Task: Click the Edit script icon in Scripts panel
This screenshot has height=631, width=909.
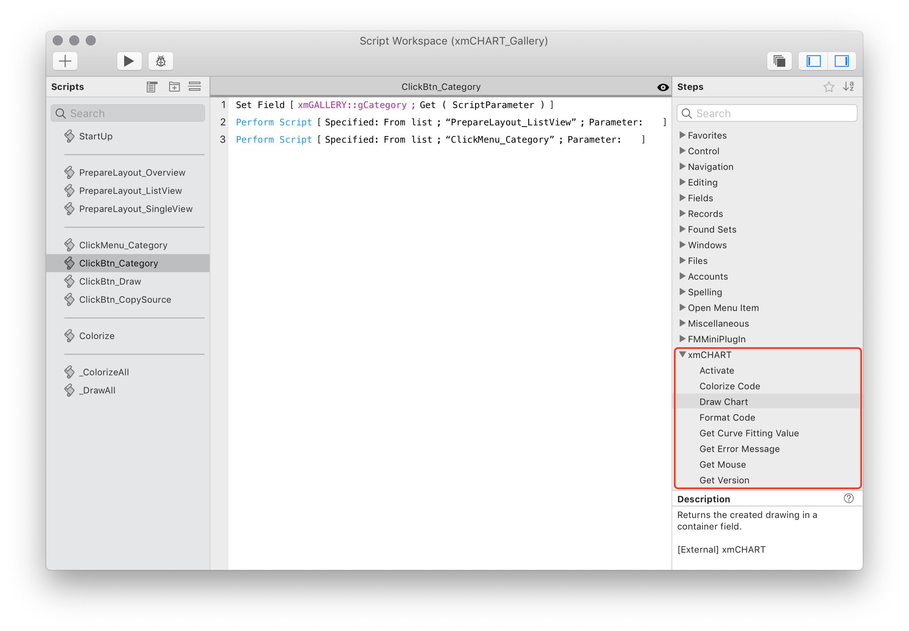Action: [152, 87]
